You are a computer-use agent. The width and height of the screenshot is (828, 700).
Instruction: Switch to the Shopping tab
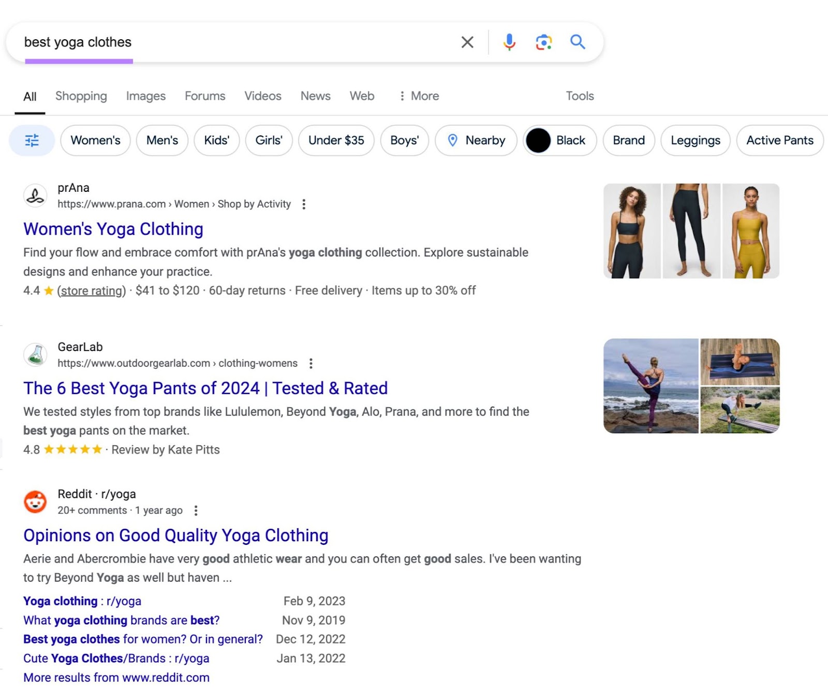pyautogui.click(x=81, y=96)
